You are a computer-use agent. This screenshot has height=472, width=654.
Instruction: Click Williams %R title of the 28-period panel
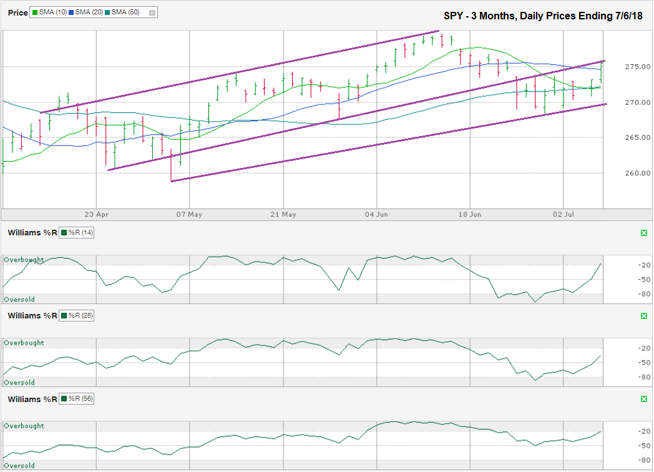click(x=32, y=316)
